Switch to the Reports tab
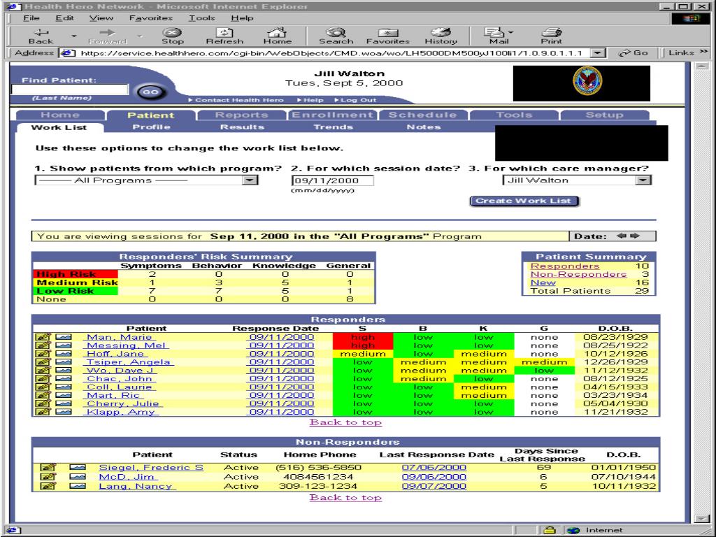 [241, 115]
